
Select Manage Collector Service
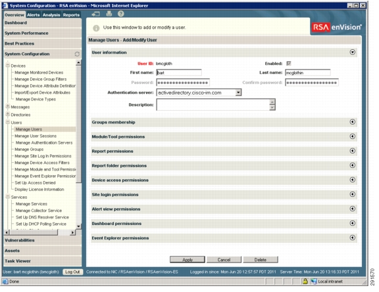(38, 211)
